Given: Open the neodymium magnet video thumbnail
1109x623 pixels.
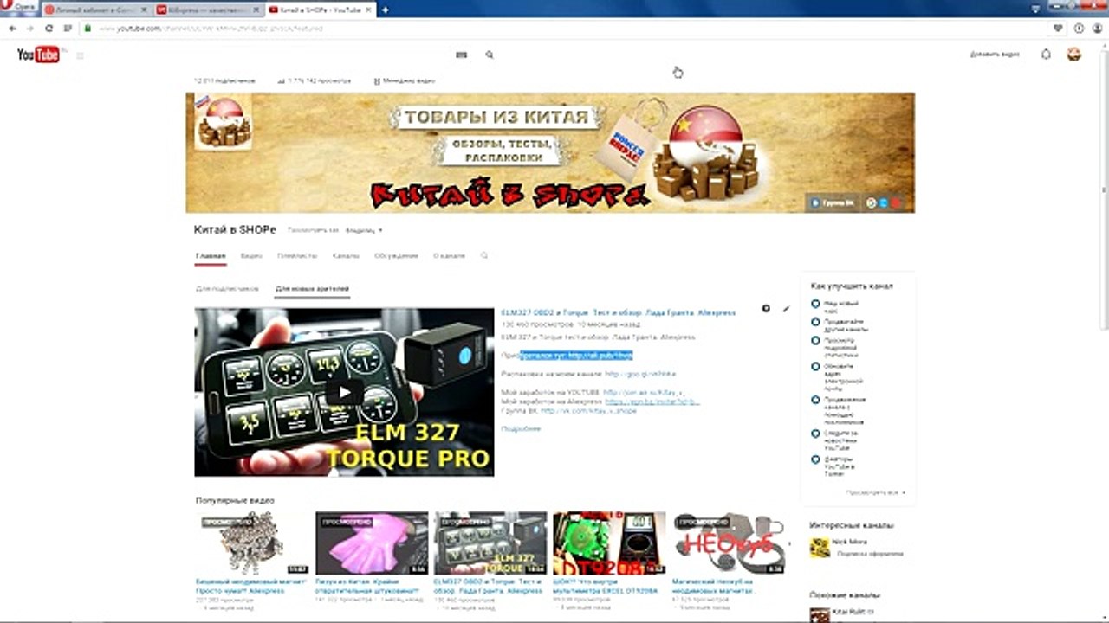Looking at the screenshot, I should (252, 543).
